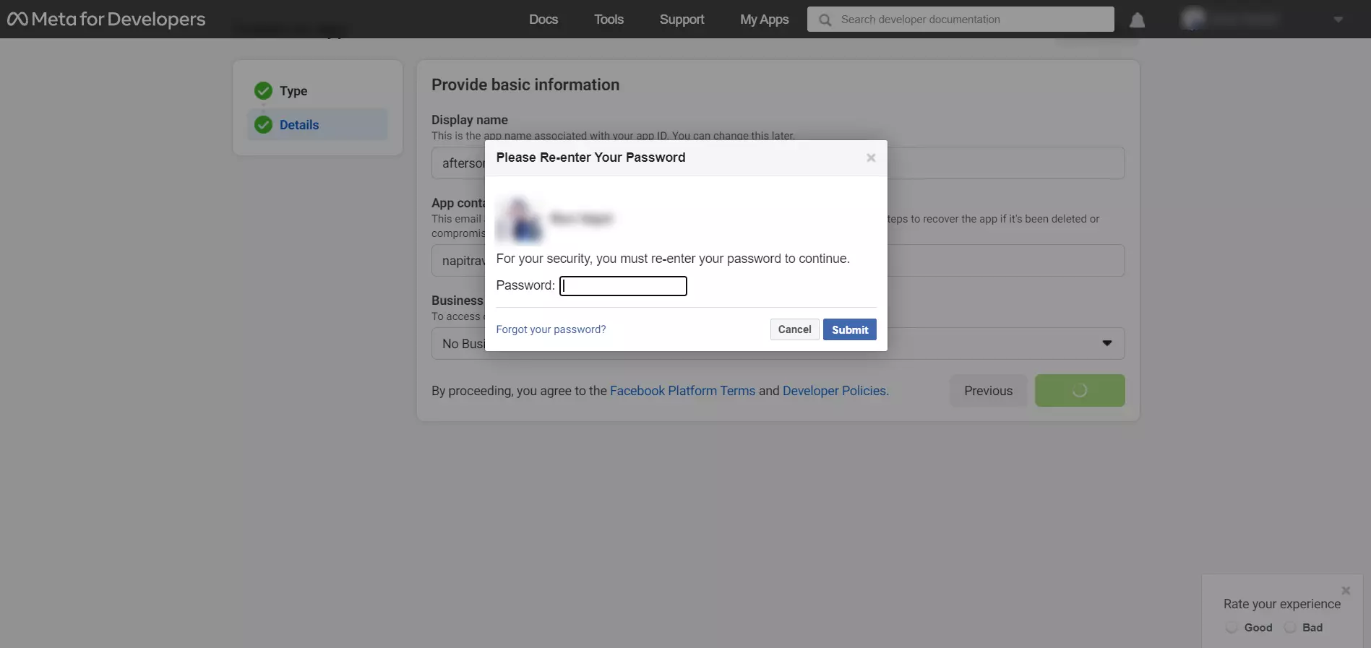Click the App contact email field
This screenshot has height=648, width=1371.
click(x=778, y=261)
